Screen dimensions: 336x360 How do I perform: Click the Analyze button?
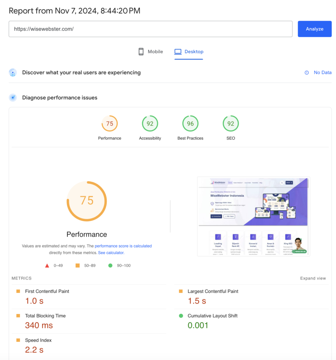pos(314,29)
